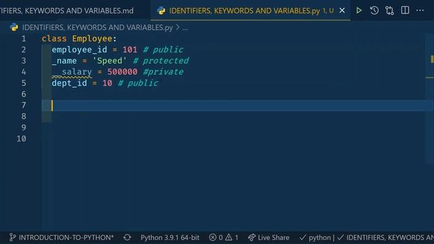Click the employee_id variable on line 2
The width and height of the screenshot is (434, 244).
(x=79, y=49)
